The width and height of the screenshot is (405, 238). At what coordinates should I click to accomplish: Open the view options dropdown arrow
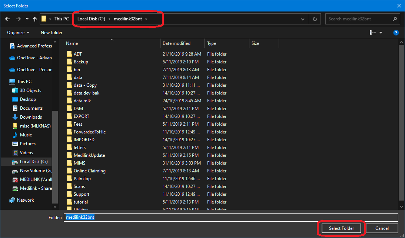tap(381, 33)
